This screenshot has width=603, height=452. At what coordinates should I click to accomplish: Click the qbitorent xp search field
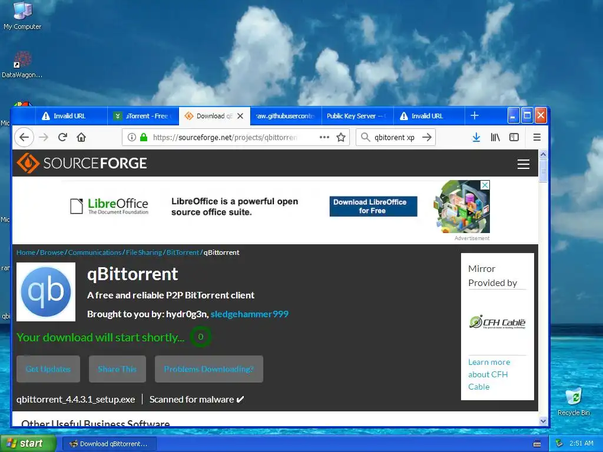[395, 137]
